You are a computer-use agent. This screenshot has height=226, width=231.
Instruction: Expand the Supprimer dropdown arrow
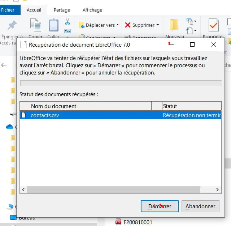pyautogui.click(x=158, y=25)
